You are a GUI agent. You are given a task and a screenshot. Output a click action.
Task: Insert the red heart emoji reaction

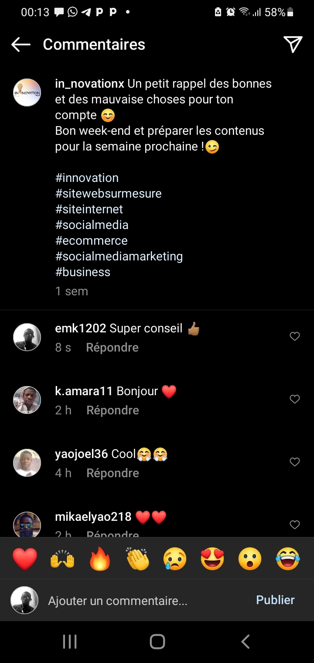[25, 559]
